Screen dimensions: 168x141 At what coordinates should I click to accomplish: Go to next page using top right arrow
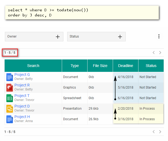160,53
